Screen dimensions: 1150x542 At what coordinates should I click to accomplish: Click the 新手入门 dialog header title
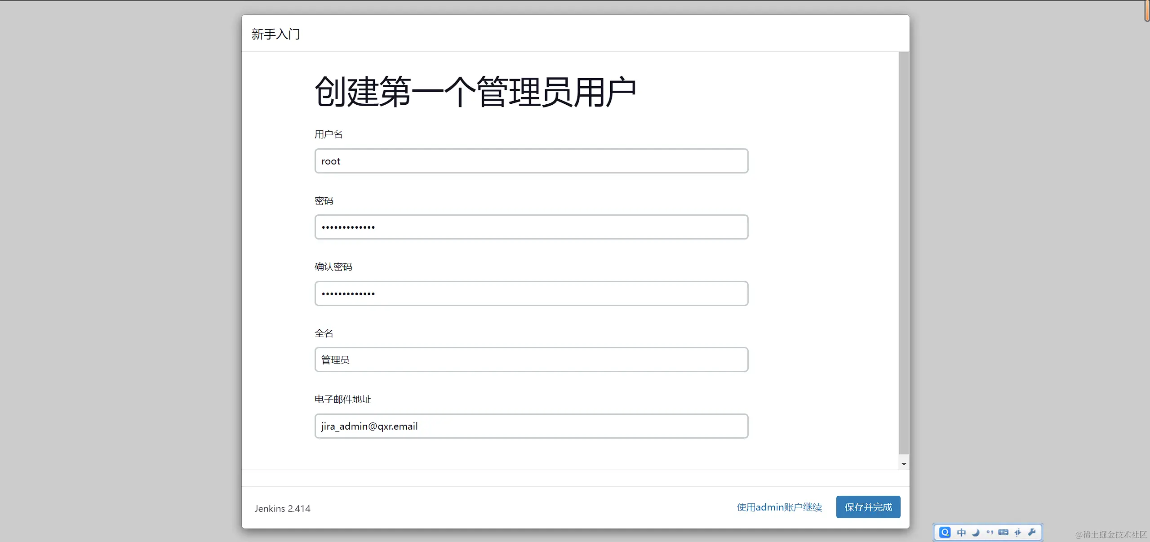point(275,34)
